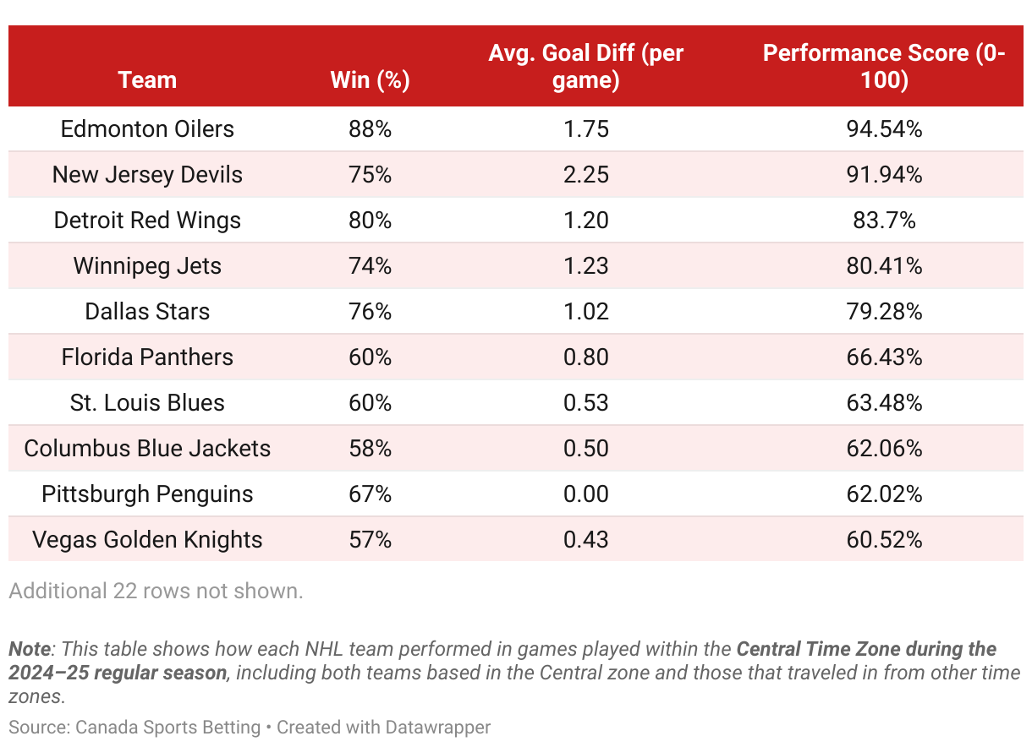Image resolution: width=1032 pixels, height=747 pixels.
Task: Select the New Jersey Devils 2.25 goal diff
Action: [586, 175]
